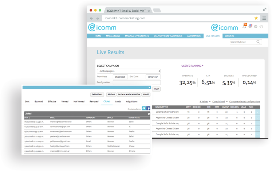Click Compare selected configurations link

(x=245, y=102)
